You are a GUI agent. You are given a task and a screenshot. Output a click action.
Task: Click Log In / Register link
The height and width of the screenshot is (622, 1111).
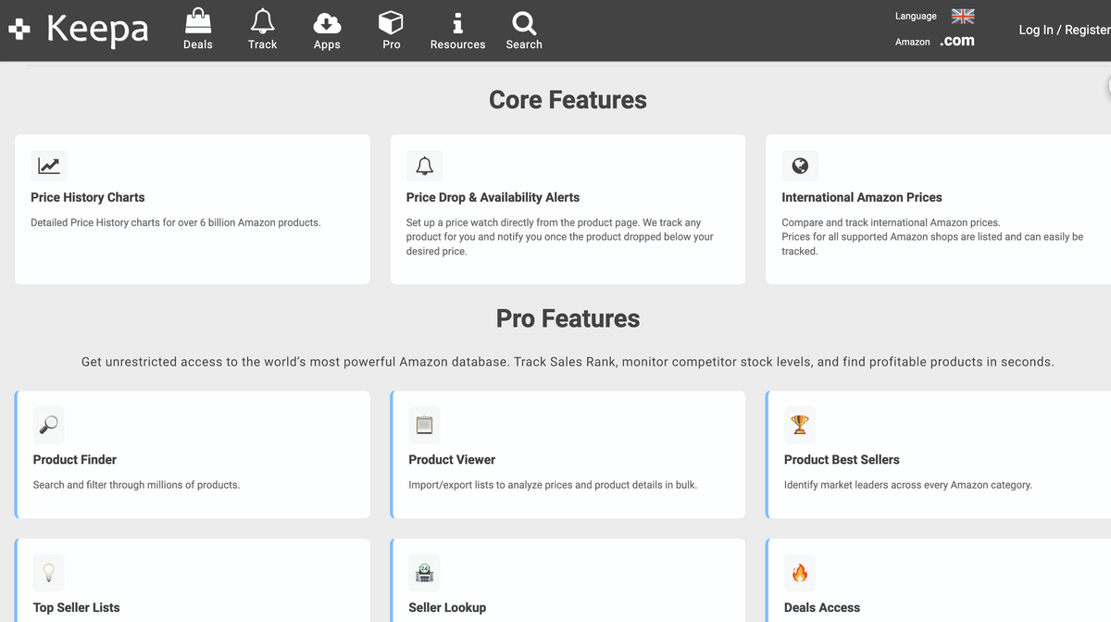pyautogui.click(x=1065, y=30)
